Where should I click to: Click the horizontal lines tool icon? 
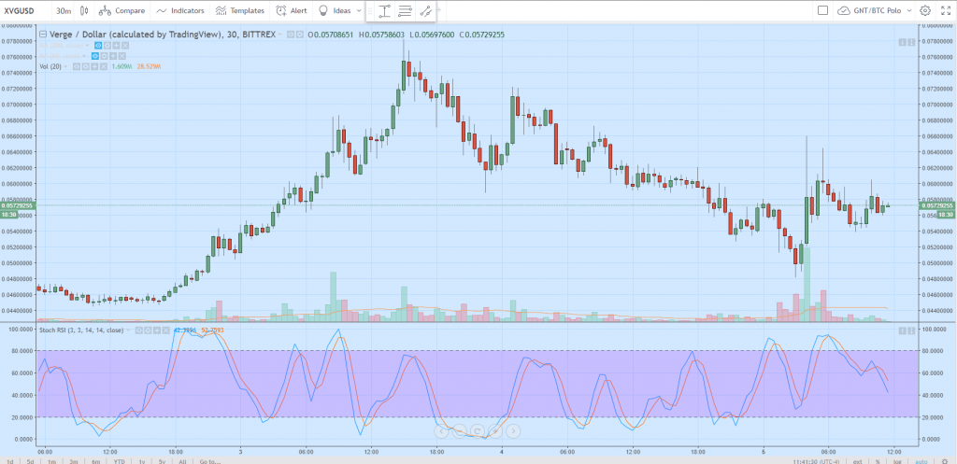[x=405, y=11]
